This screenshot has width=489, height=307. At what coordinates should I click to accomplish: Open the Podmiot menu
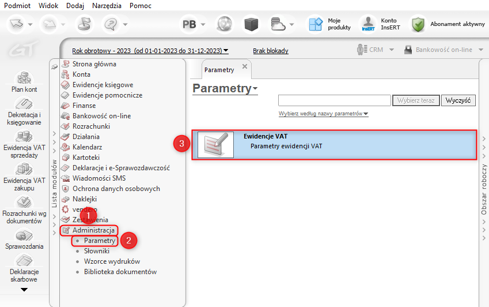pos(17,6)
